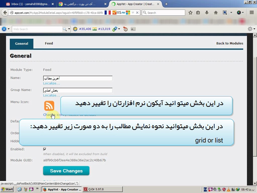Viewport: 257px width, 193px height.
Task: Click the browser Search box
Action: tap(163, 13)
